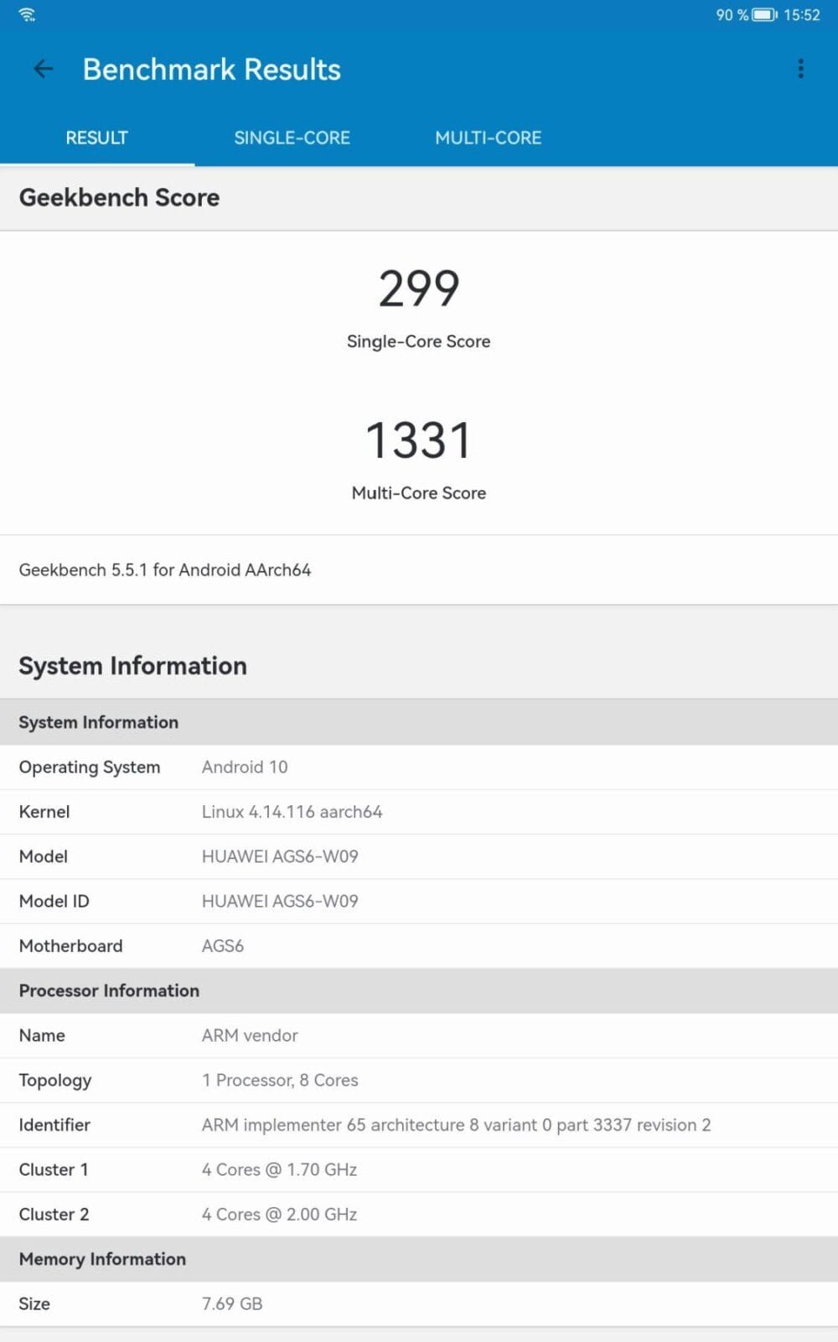Tap the large System Information heading

[133, 666]
